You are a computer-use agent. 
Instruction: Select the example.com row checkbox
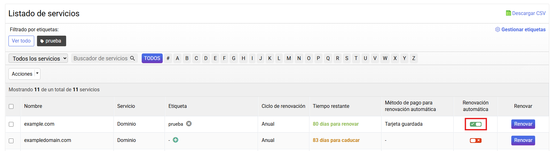click(x=11, y=124)
